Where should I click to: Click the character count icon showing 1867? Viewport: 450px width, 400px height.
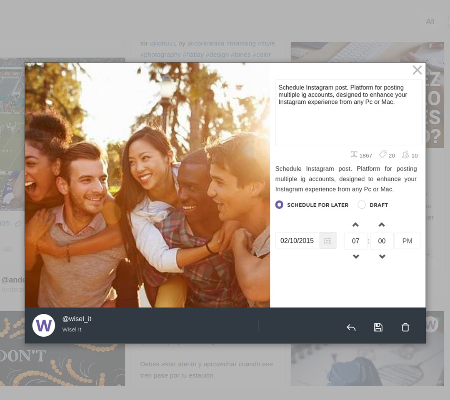pos(355,154)
